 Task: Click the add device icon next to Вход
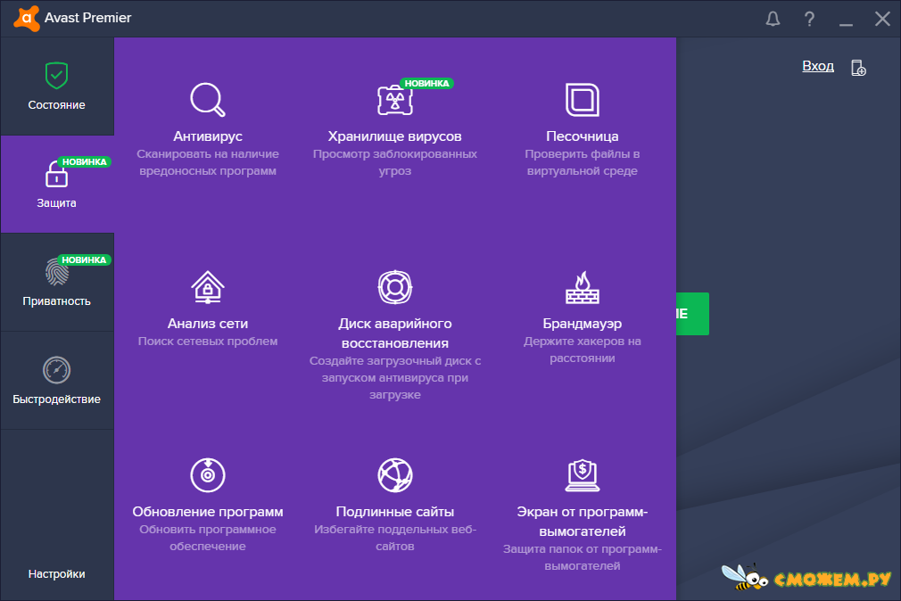click(x=858, y=67)
